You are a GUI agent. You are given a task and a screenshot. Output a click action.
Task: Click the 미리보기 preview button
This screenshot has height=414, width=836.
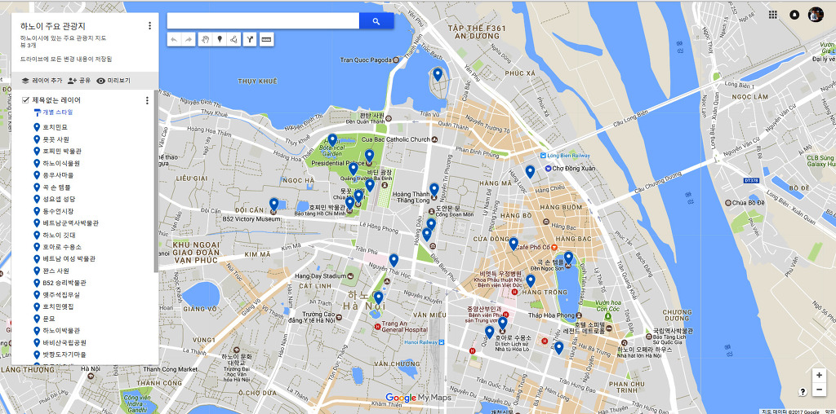click(113, 81)
